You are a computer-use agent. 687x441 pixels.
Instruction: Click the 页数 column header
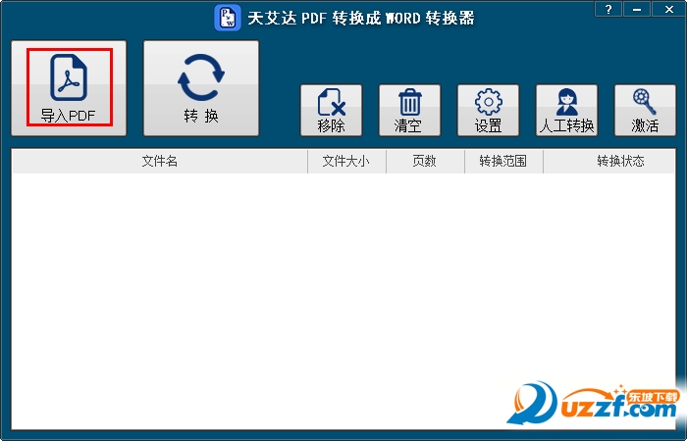425,162
